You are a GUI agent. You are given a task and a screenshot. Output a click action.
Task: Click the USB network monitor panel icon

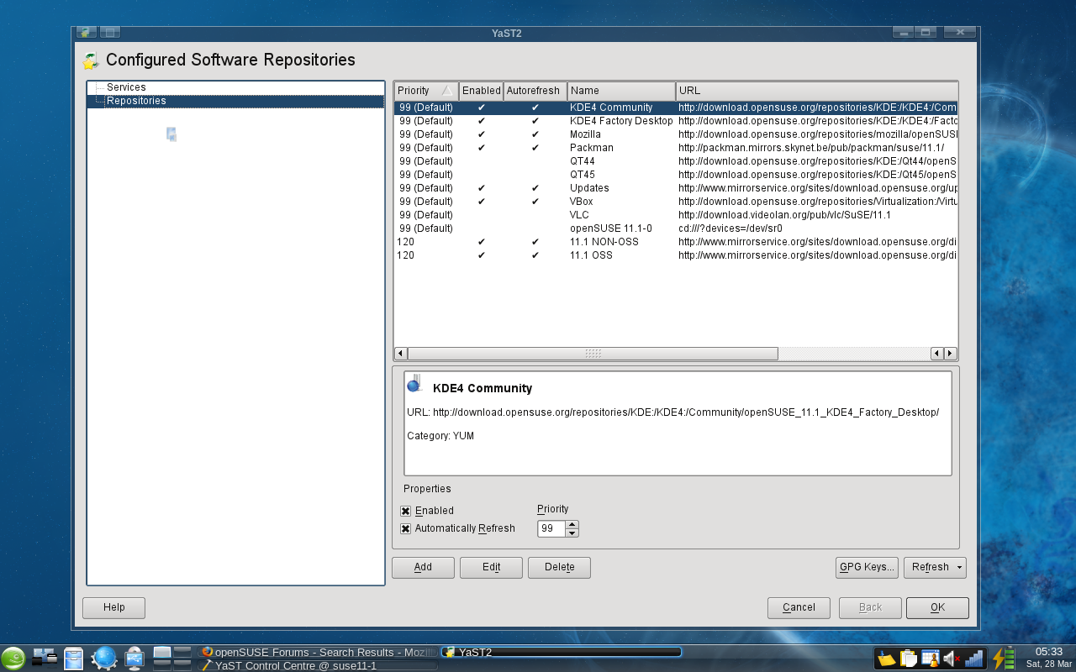click(134, 658)
